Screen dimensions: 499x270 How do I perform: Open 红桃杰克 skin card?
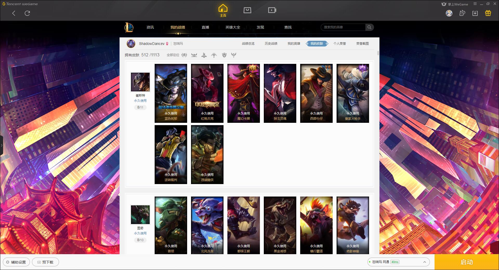coord(207,93)
